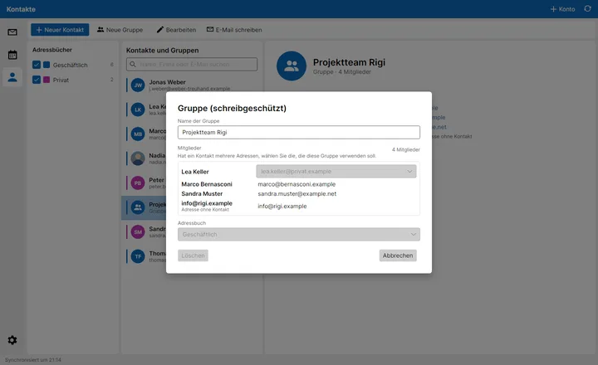This screenshot has width=598, height=365.
Task: Click E-Mail schreiben in the toolbar
Action: [234, 30]
